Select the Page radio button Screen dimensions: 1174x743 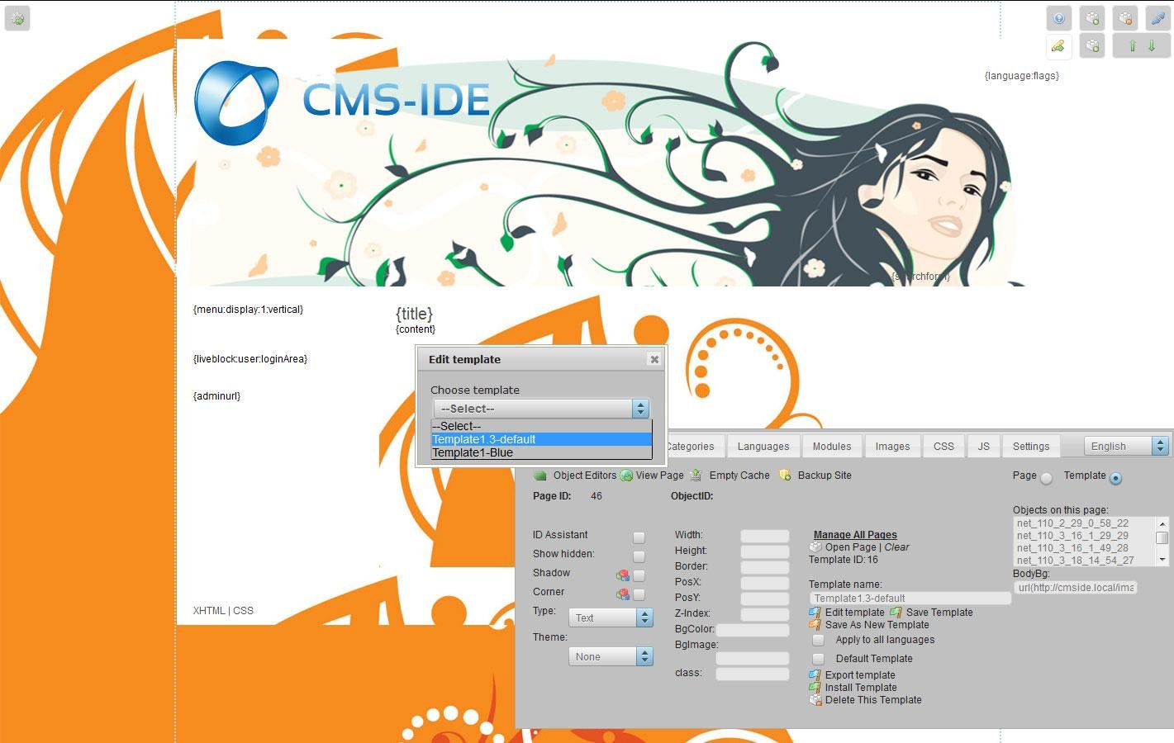[1047, 477]
